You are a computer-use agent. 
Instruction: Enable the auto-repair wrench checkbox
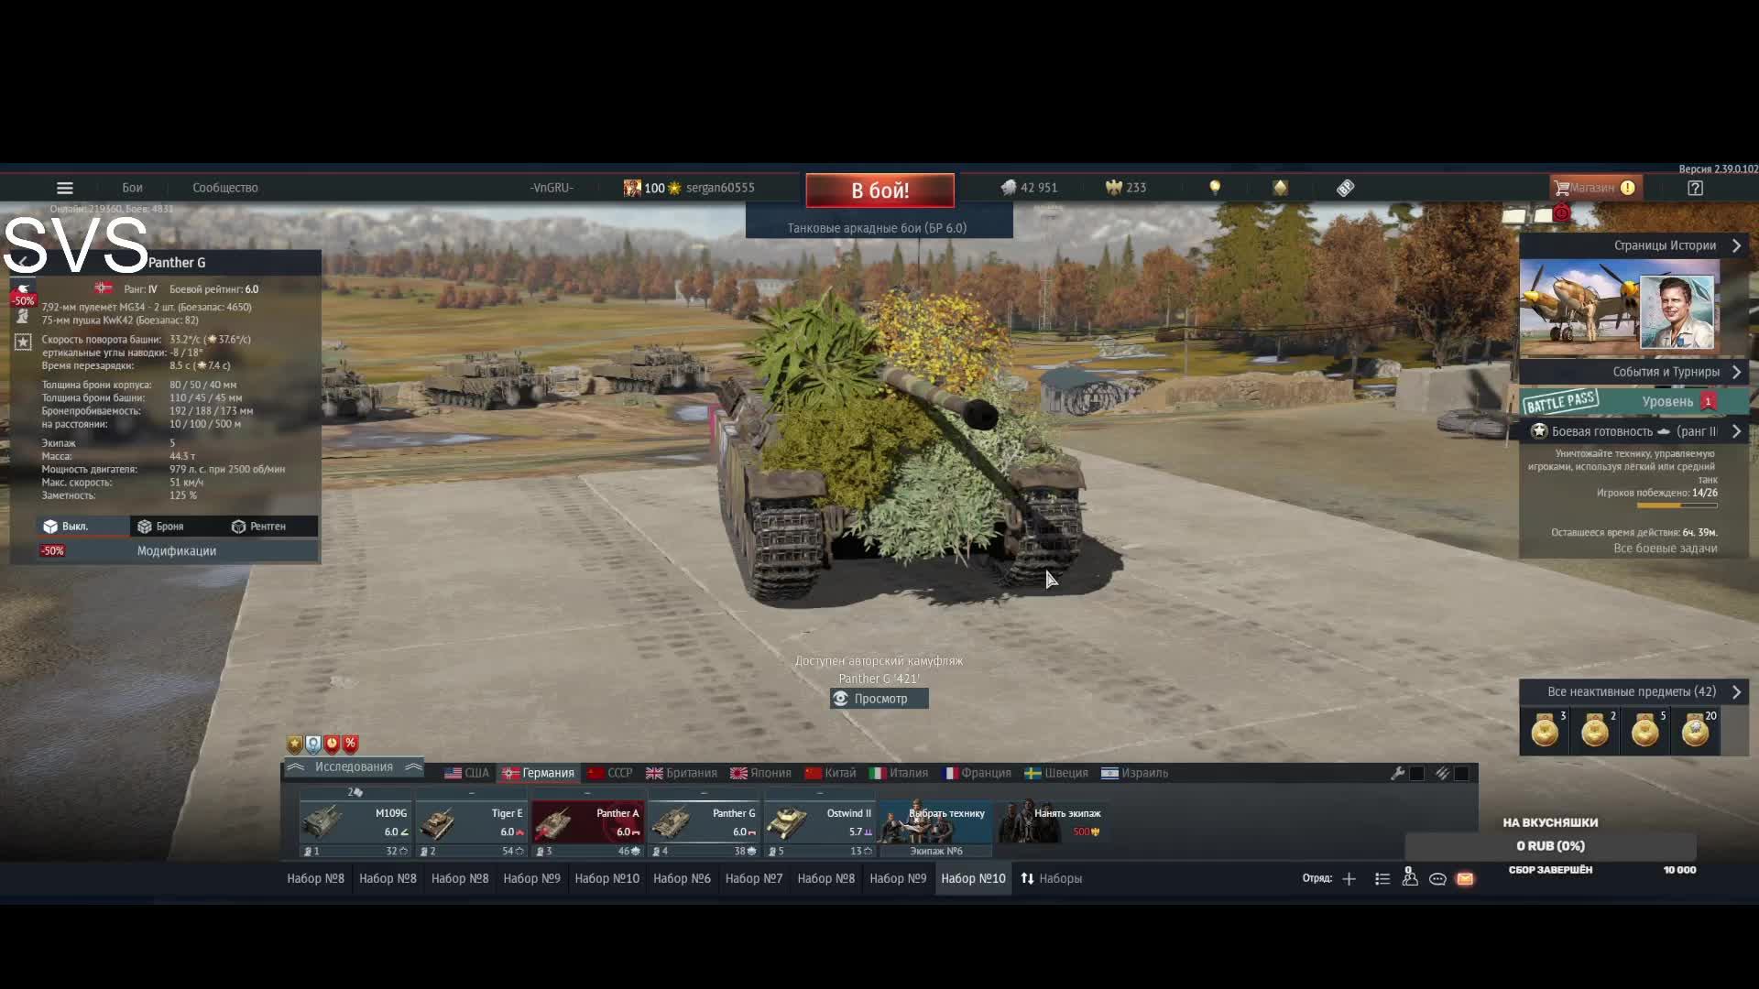click(x=1416, y=774)
